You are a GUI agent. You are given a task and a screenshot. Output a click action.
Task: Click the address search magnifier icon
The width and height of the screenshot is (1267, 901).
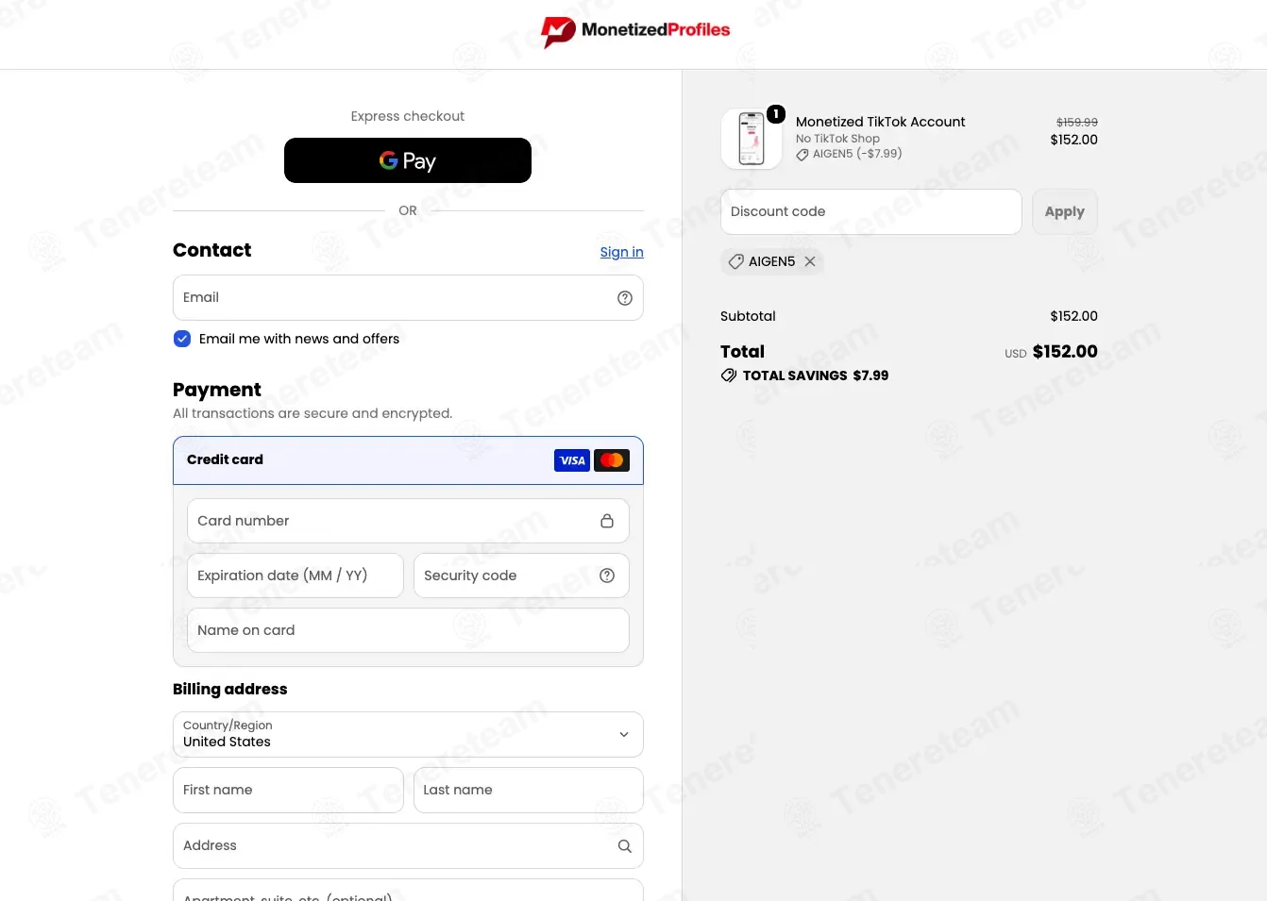point(625,846)
